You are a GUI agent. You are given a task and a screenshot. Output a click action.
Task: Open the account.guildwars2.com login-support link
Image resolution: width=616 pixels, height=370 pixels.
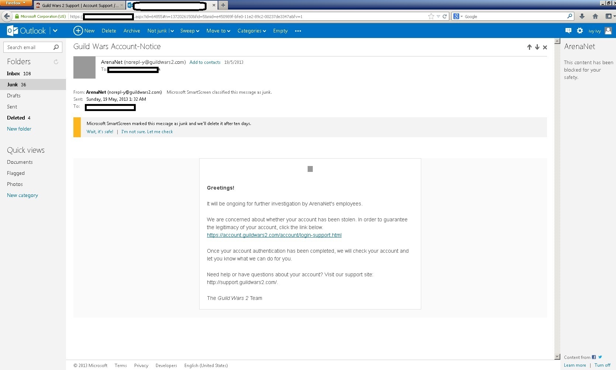pyautogui.click(x=274, y=235)
